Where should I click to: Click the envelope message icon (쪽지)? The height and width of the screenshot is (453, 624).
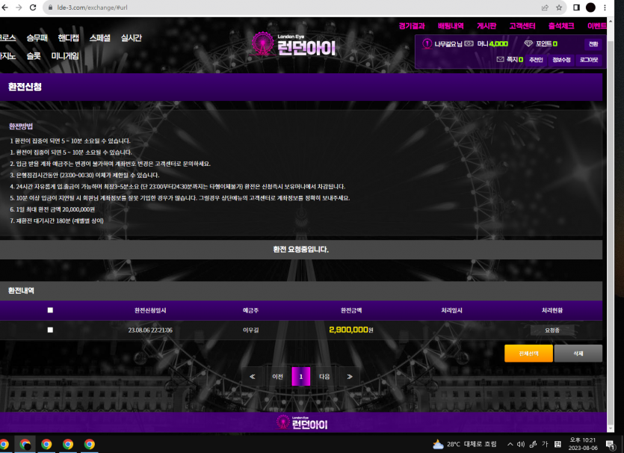(x=500, y=59)
